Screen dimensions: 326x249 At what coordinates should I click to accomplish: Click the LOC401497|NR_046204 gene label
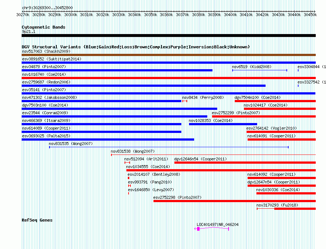point(218,225)
